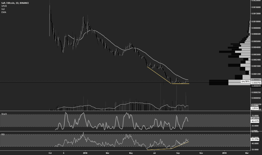The image size is (262, 155).
Task: Click the 0.0013000 price axis label
Action: coord(256,14)
